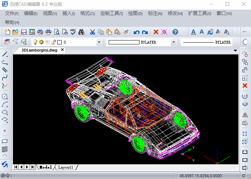The height and width of the screenshot is (179, 251).
Task: Toggle the layer lightbulb on/off icon
Action: tap(35, 42)
